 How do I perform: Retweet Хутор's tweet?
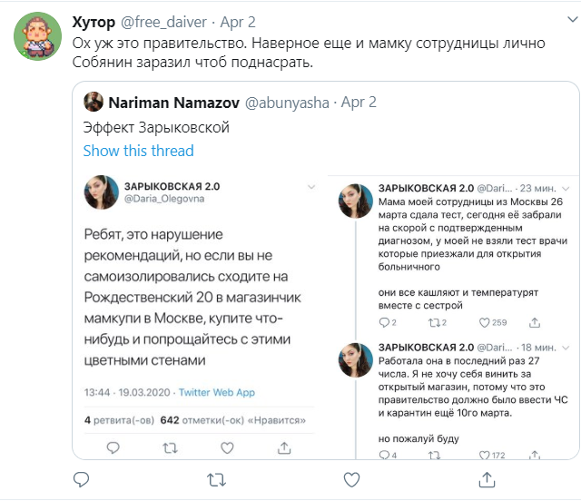click(217, 477)
